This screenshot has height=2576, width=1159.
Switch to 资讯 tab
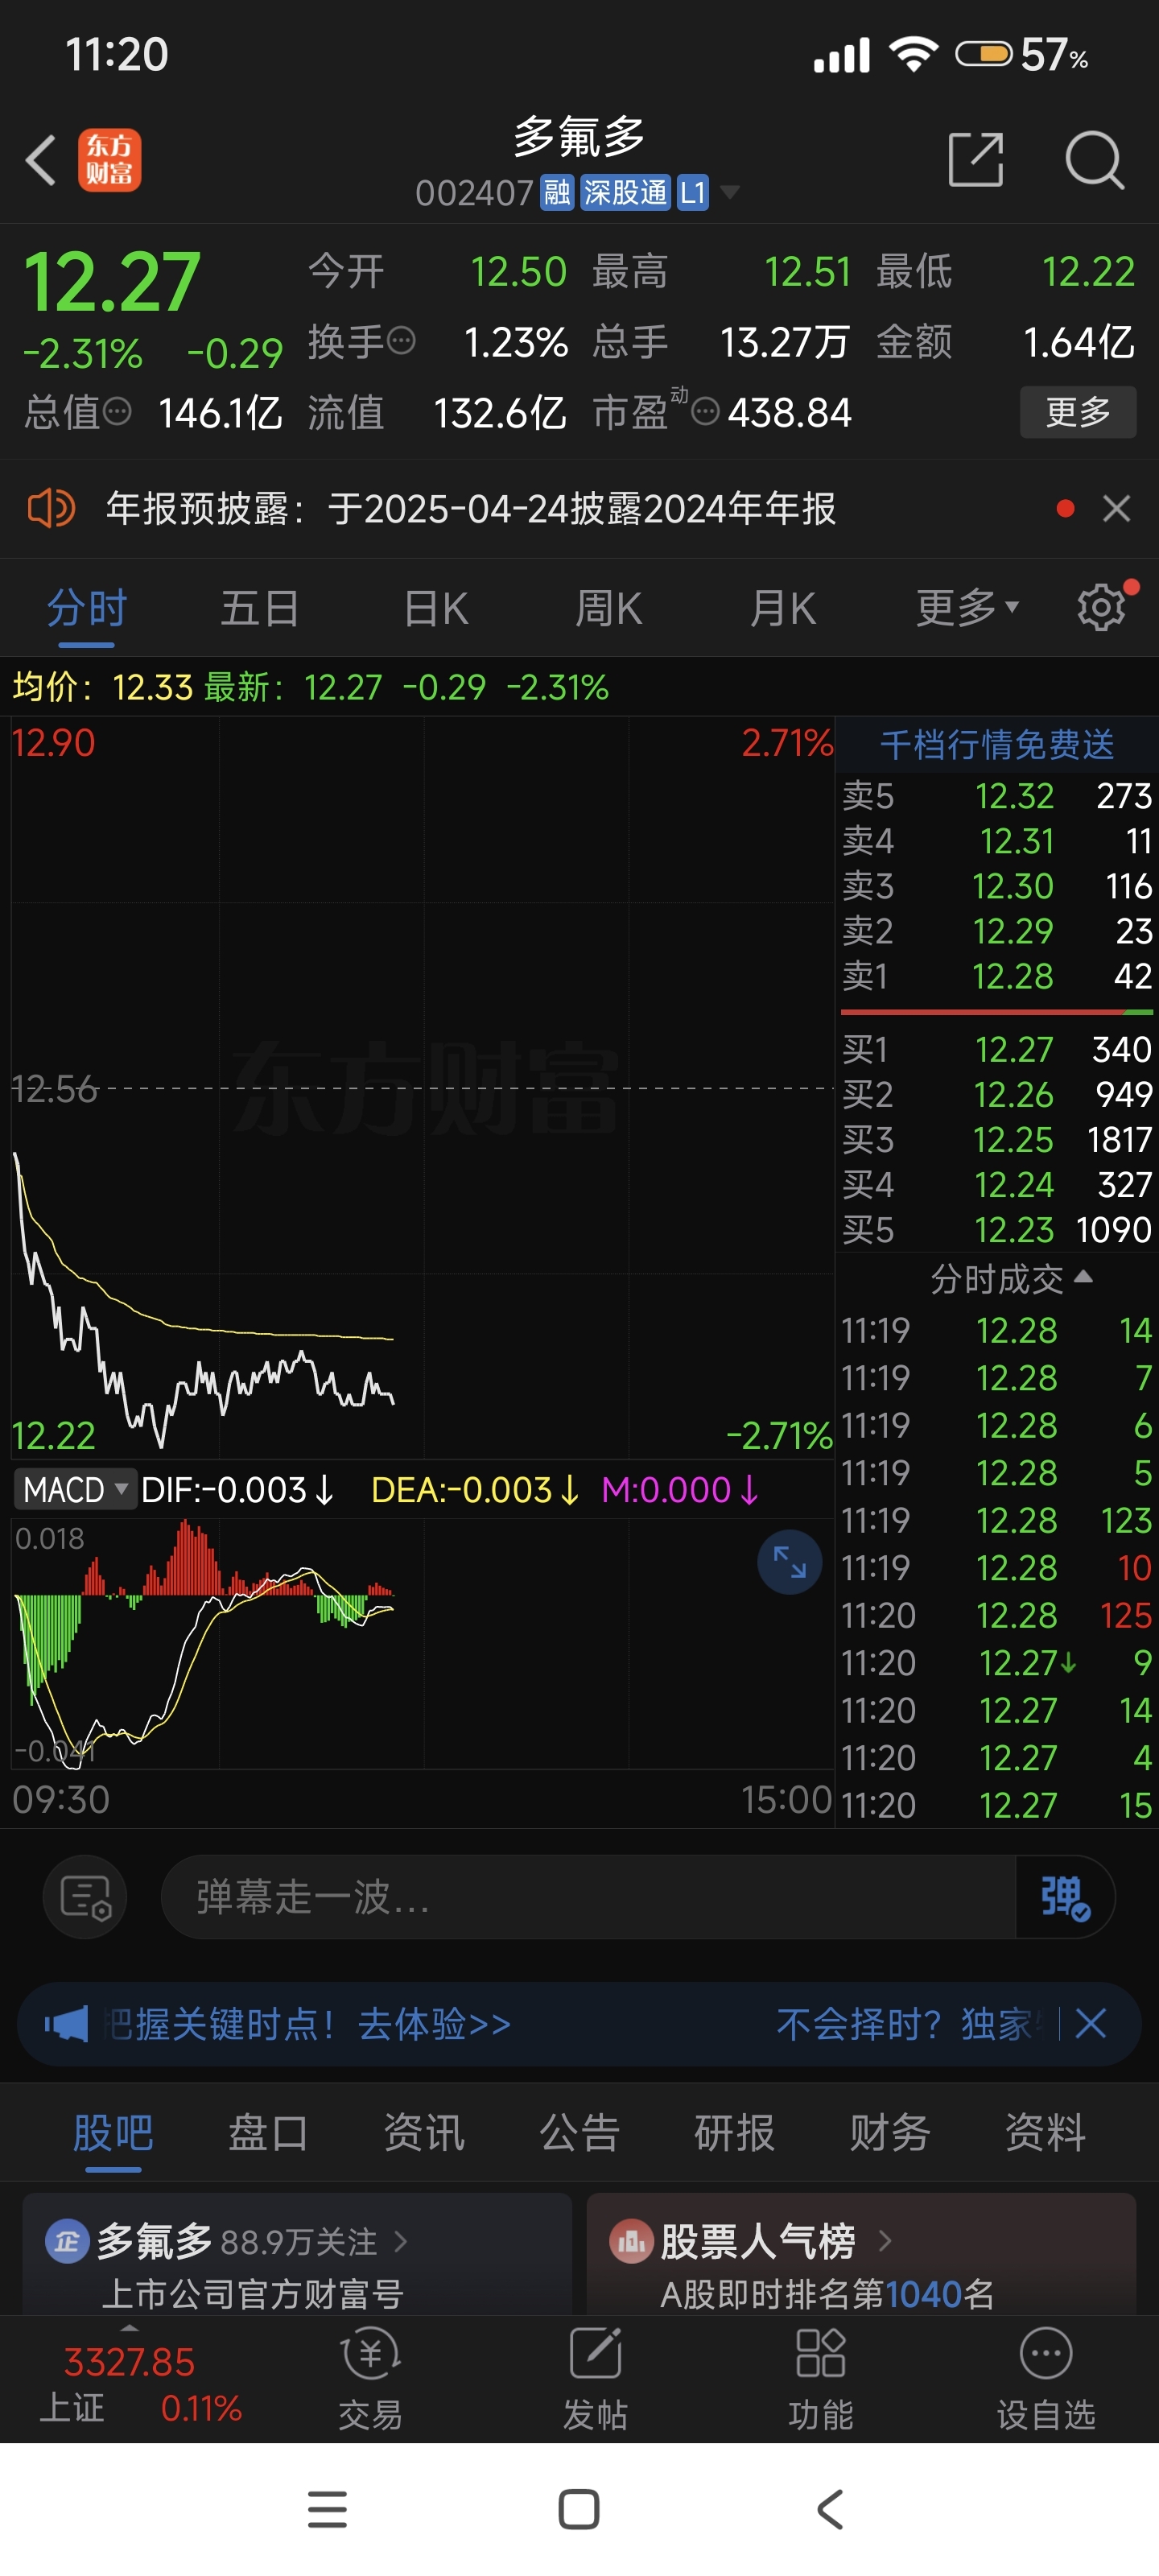[x=424, y=2133]
